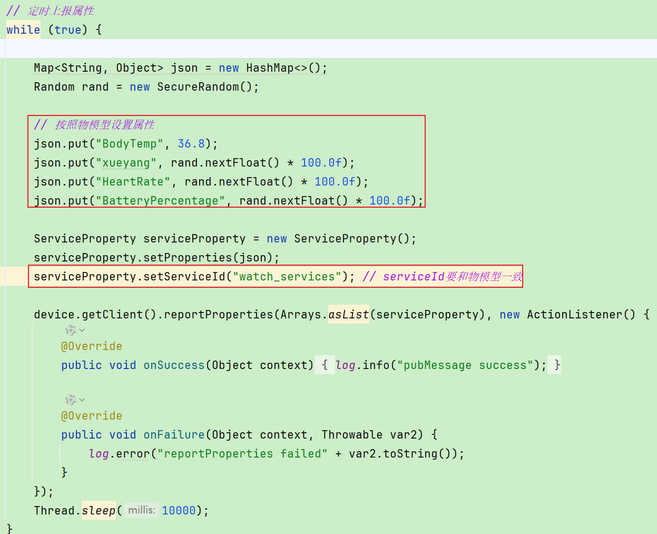Expand the folded opening brace before log.info
Image resolution: width=657 pixels, height=534 pixels.
tap(325, 365)
